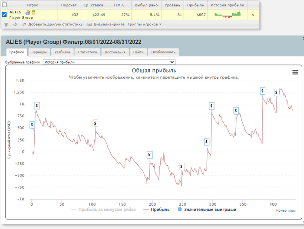Toggle the Прибыль legend series

156,210
